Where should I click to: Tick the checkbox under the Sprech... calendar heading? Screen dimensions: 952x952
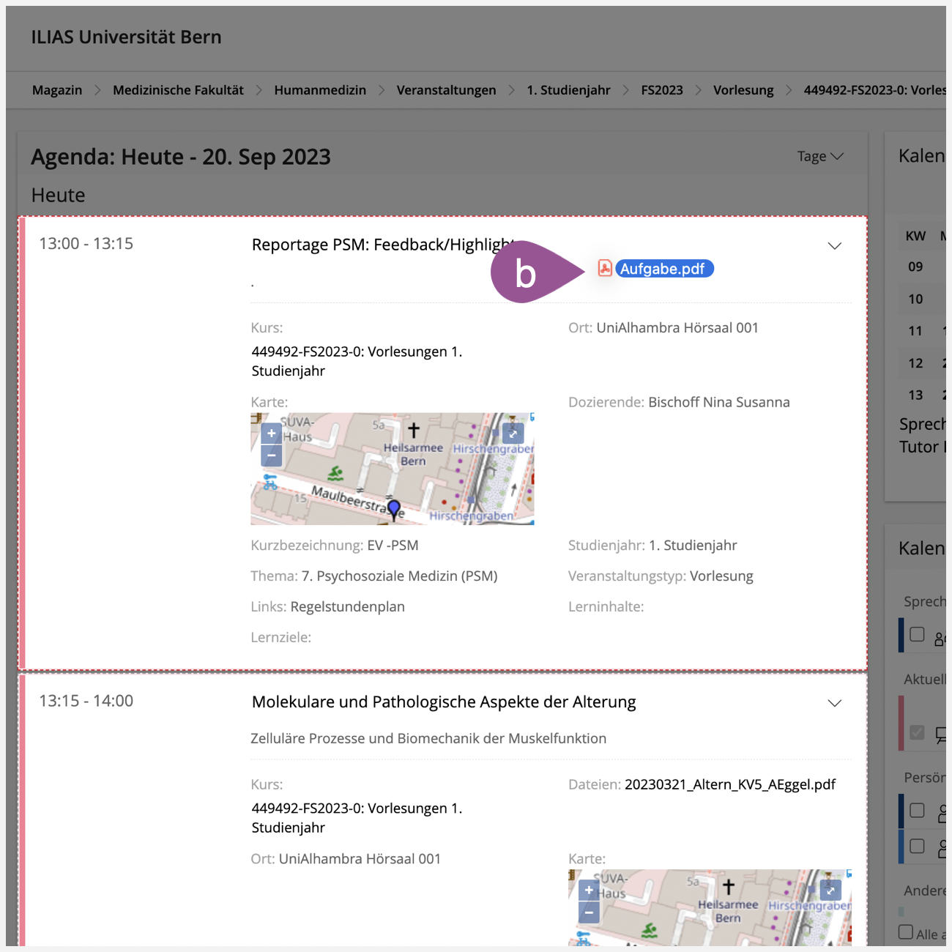coord(917,634)
